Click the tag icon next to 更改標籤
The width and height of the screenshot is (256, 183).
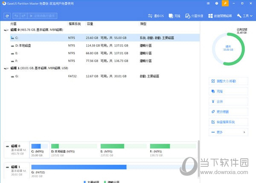click(213, 112)
